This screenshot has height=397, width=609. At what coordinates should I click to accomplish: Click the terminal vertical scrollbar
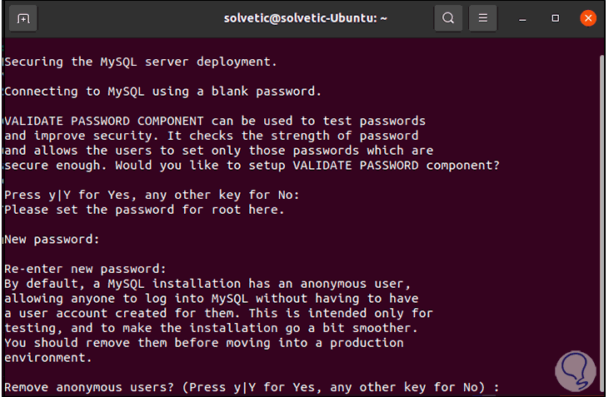point(602,208)
